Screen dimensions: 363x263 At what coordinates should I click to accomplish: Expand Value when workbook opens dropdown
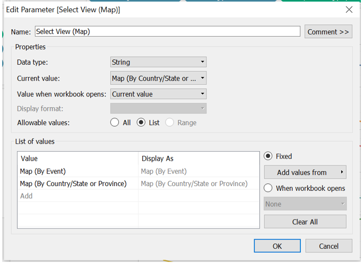(x=158, y=94)
